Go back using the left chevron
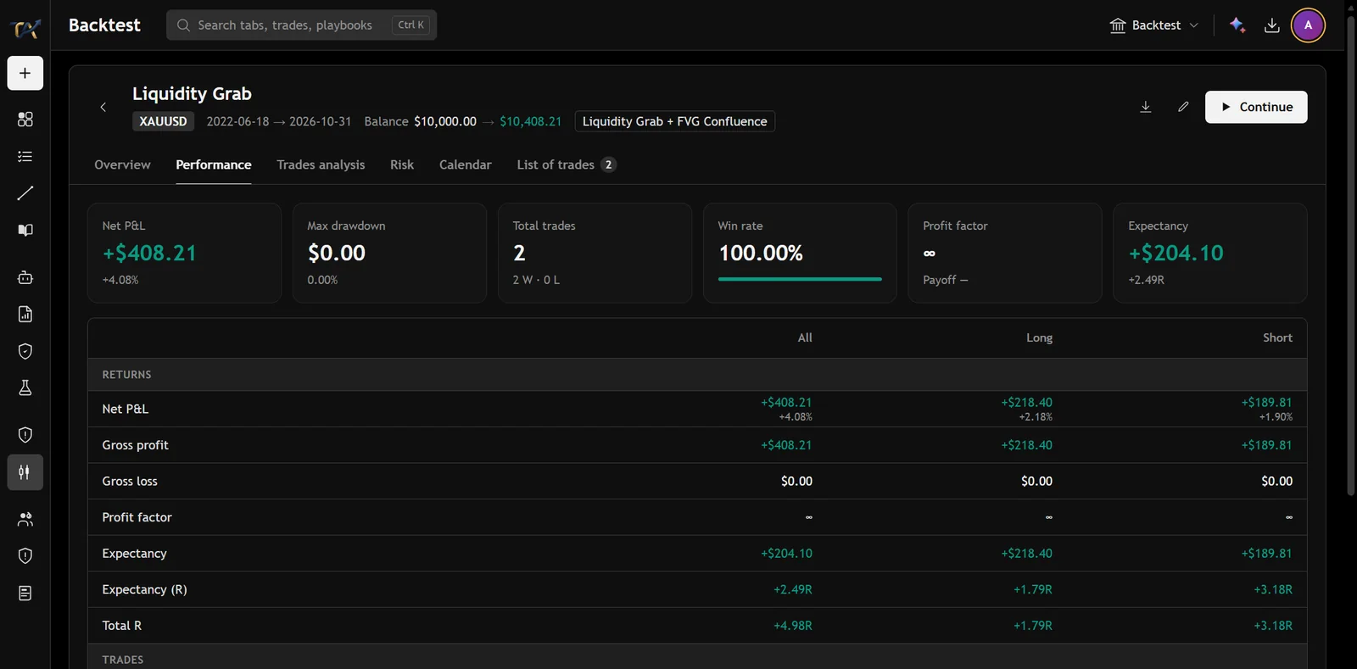The height and width of the screenshot is (669, 1357). point(103,107)
